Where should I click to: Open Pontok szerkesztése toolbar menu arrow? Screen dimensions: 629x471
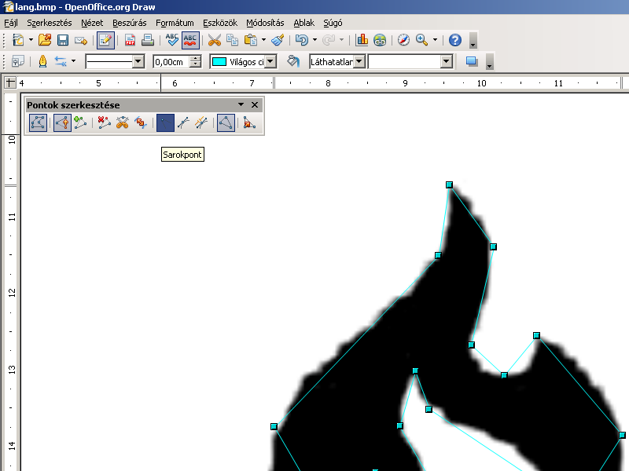click(x=241, y=104)
